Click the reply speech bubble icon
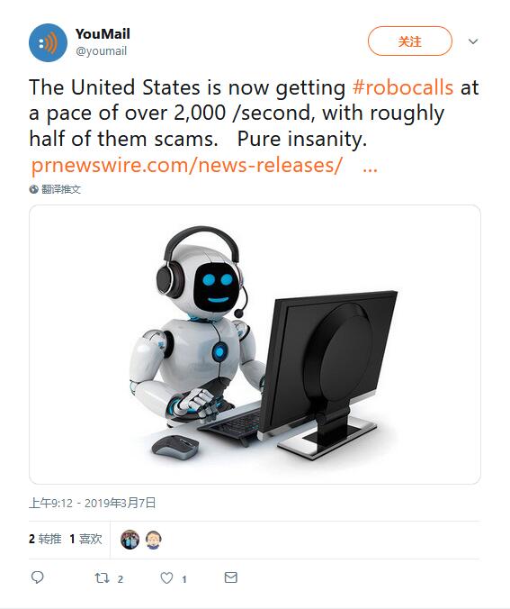510x609 pixels. [x=37, y=577]
